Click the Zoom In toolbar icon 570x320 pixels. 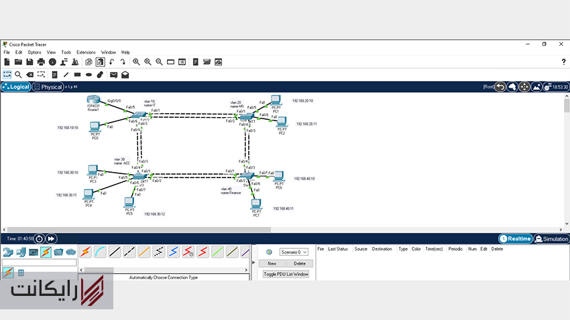point(136,62)
